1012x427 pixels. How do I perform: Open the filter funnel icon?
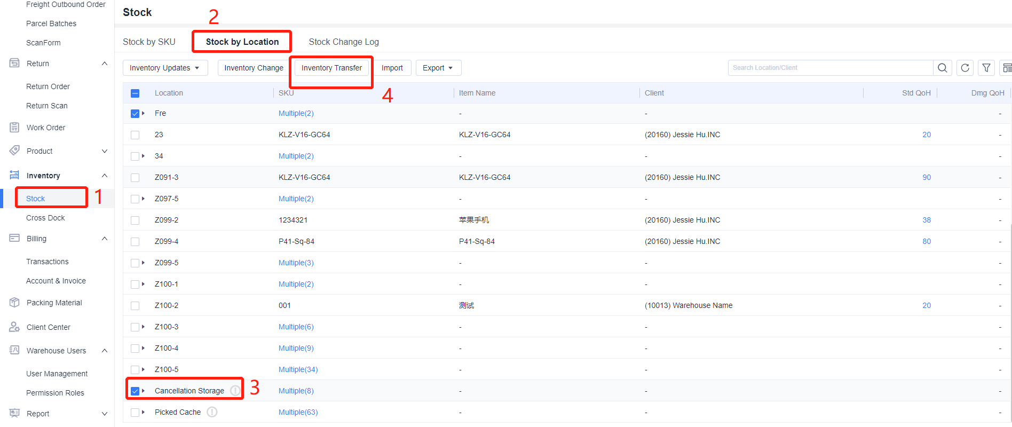coord(986,68)
